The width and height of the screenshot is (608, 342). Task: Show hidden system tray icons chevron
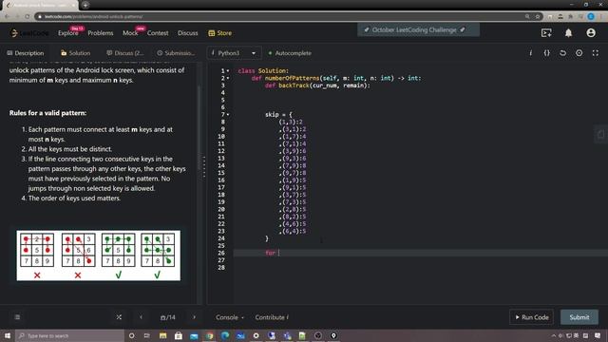[x=553, y=335]
